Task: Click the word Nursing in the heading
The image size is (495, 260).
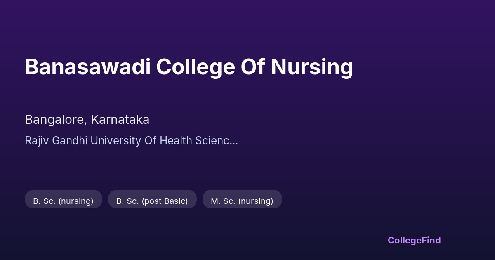Action: pyautogui.click(x=312, y=67)
